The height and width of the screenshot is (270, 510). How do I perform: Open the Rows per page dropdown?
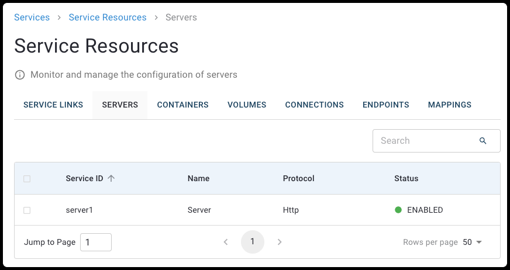pyautogui.click(x=473, y=242)
